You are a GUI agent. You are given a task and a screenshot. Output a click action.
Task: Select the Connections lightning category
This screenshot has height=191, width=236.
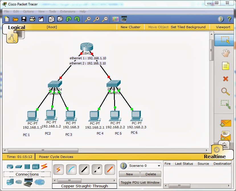[44, 166]
